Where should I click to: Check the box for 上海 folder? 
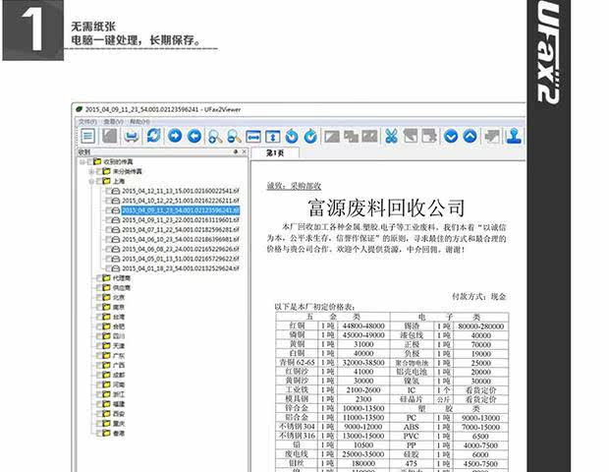(99, 181)
